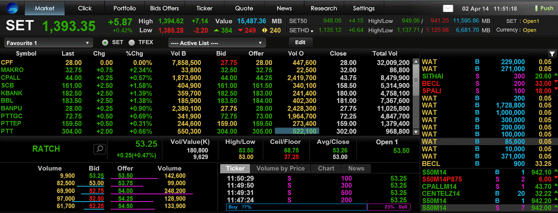Click the Total Vol column header
Image resolution: width=558 pixels, height=213 pixels.
pos(385,54)
